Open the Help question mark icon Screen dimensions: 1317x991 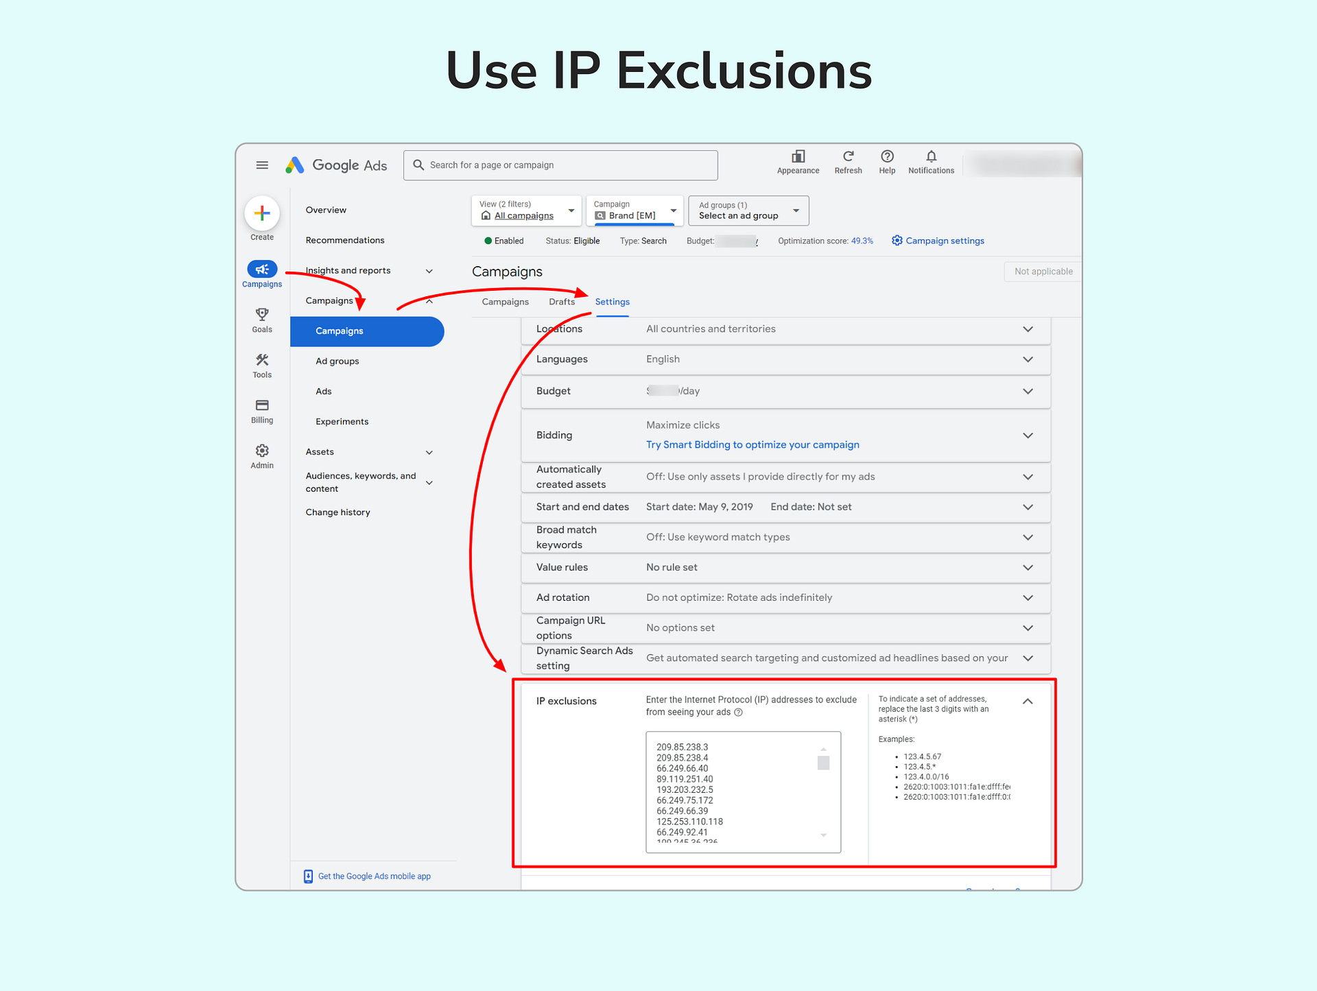(x=887, y=157)
